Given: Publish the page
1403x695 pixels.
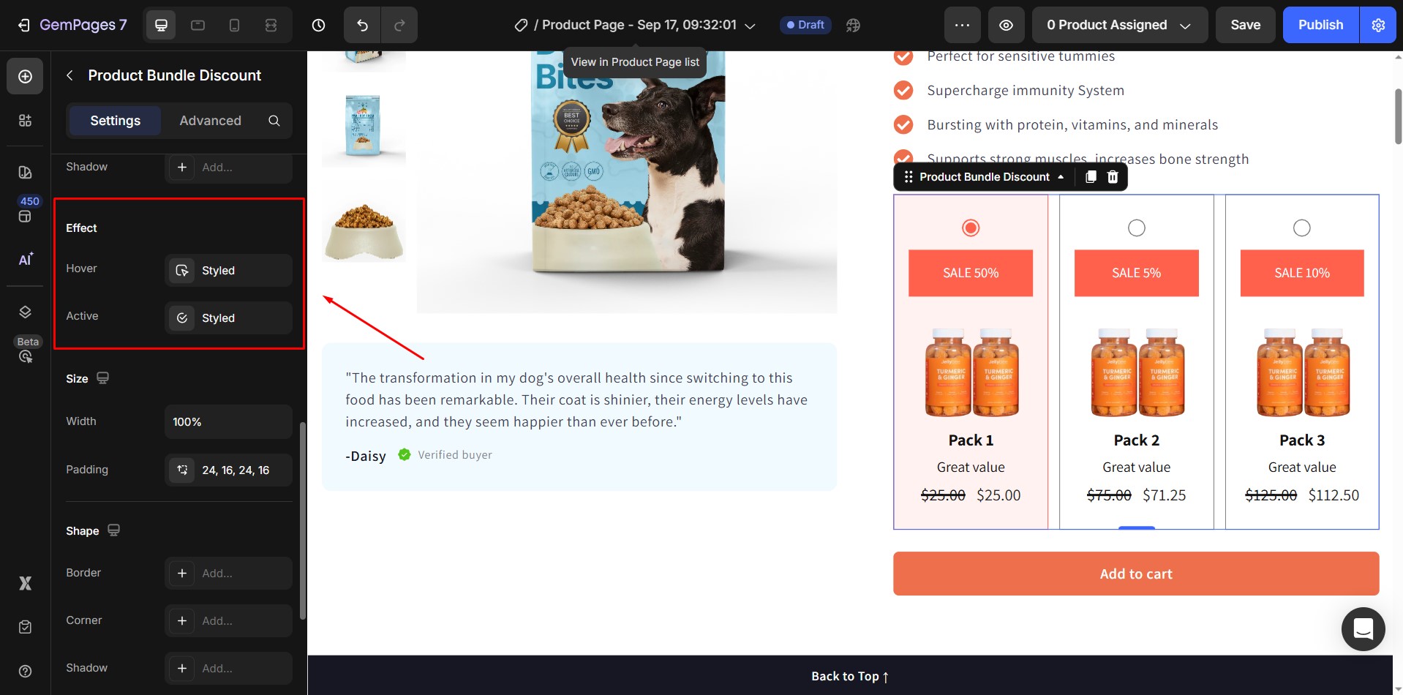Looking at the screenshot, I should [x=1320, y=25].
